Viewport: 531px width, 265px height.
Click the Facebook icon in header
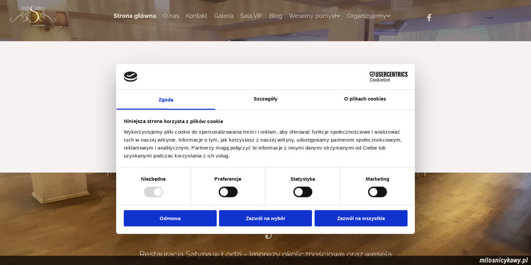tap(429, 17)
